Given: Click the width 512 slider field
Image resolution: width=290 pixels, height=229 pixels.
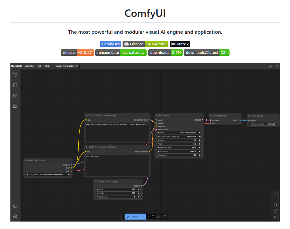Looking at the screenshot, I should click(118, 189).
